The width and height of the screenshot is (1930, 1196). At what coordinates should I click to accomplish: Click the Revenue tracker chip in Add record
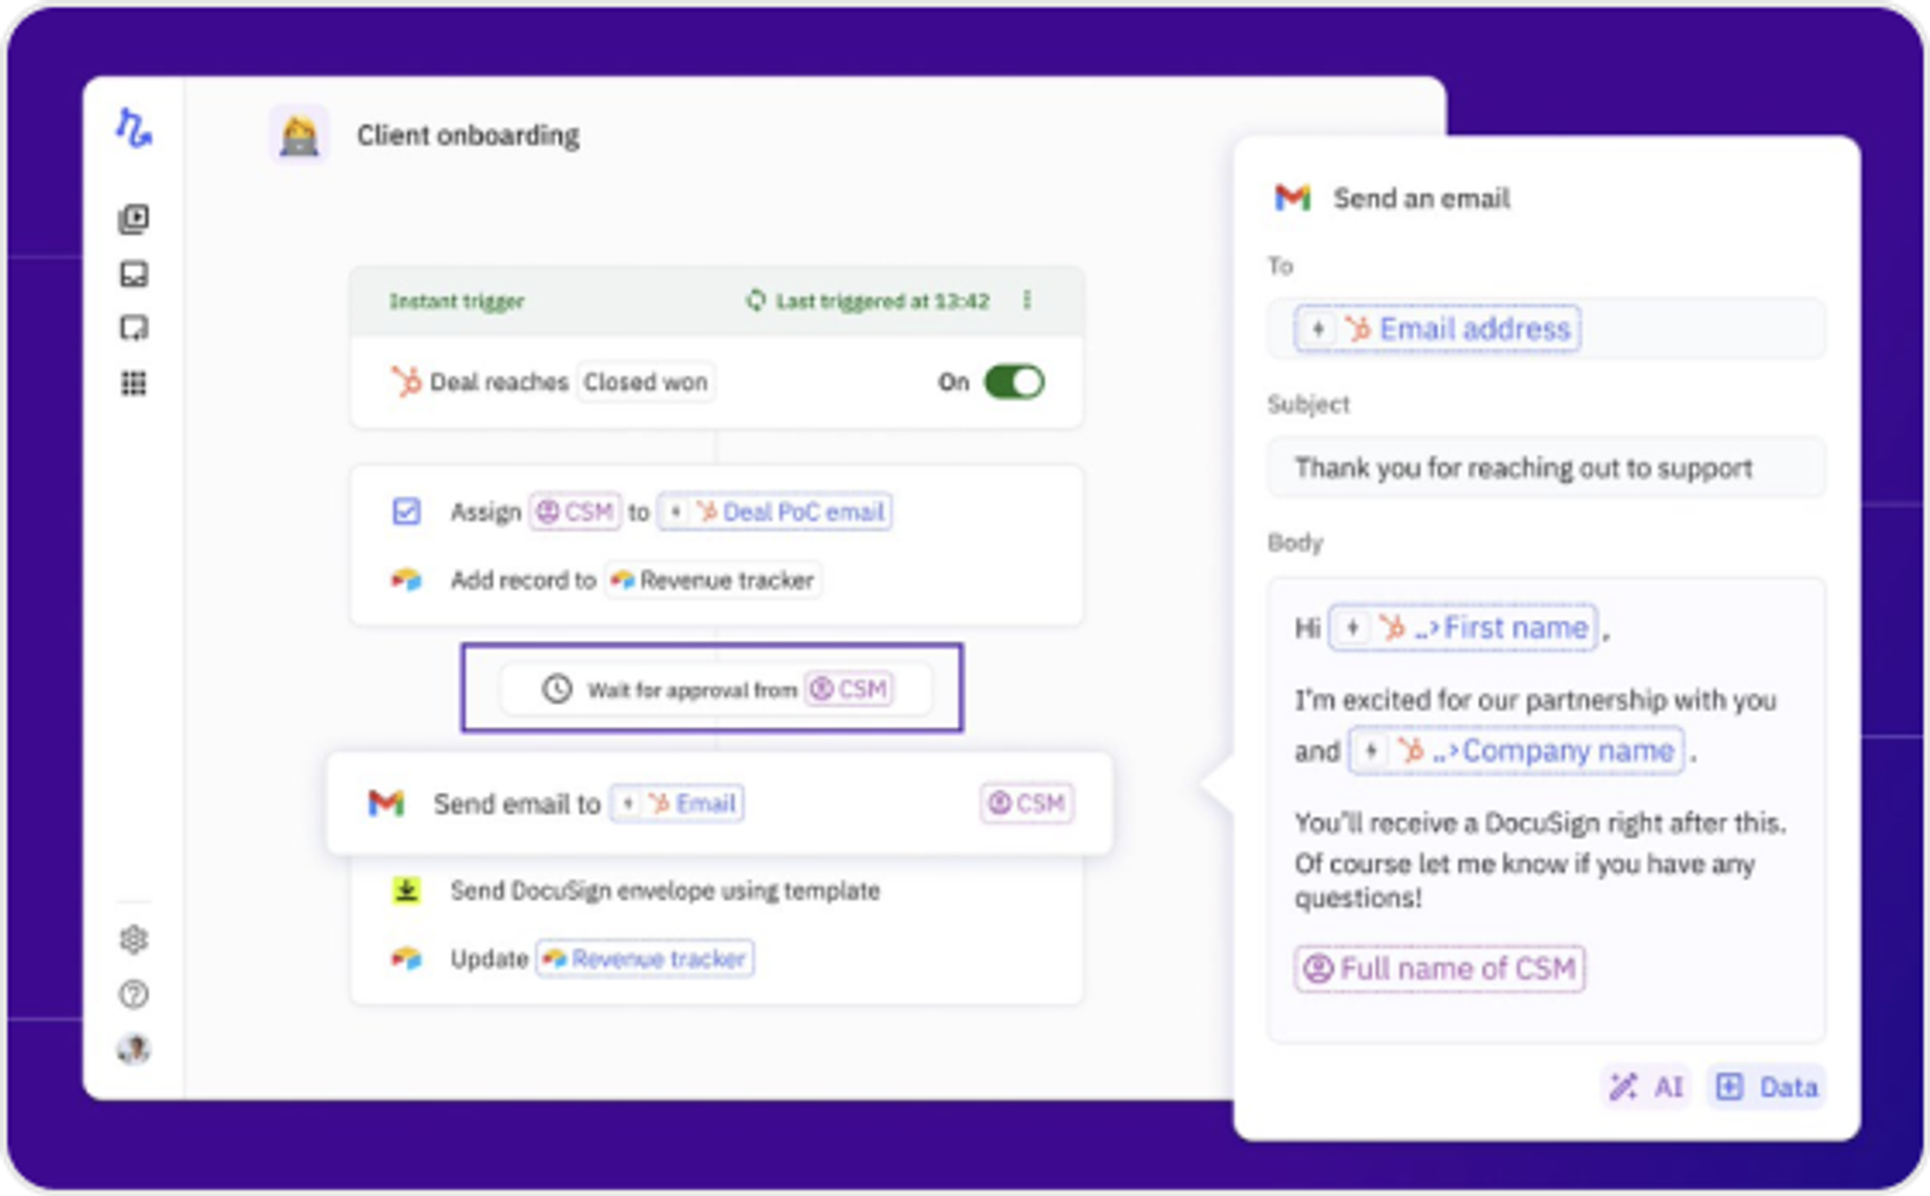click(713, 580)
